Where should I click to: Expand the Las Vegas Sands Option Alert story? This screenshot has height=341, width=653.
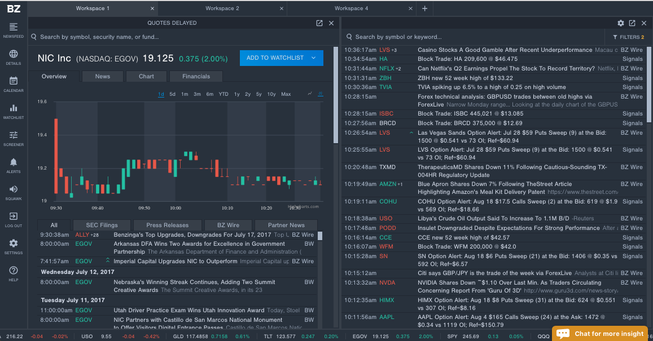(411, 132)
